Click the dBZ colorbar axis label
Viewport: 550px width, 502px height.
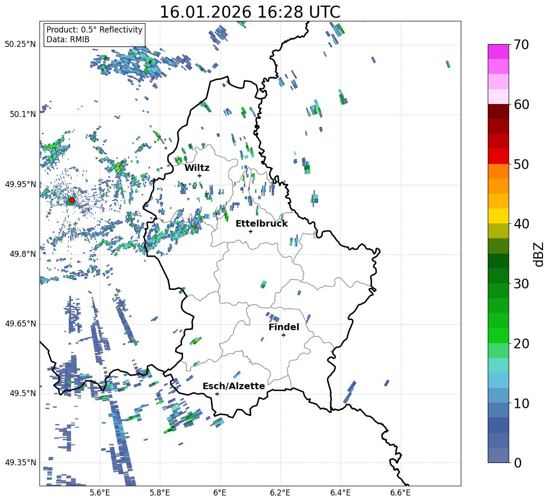coord(539,254)
